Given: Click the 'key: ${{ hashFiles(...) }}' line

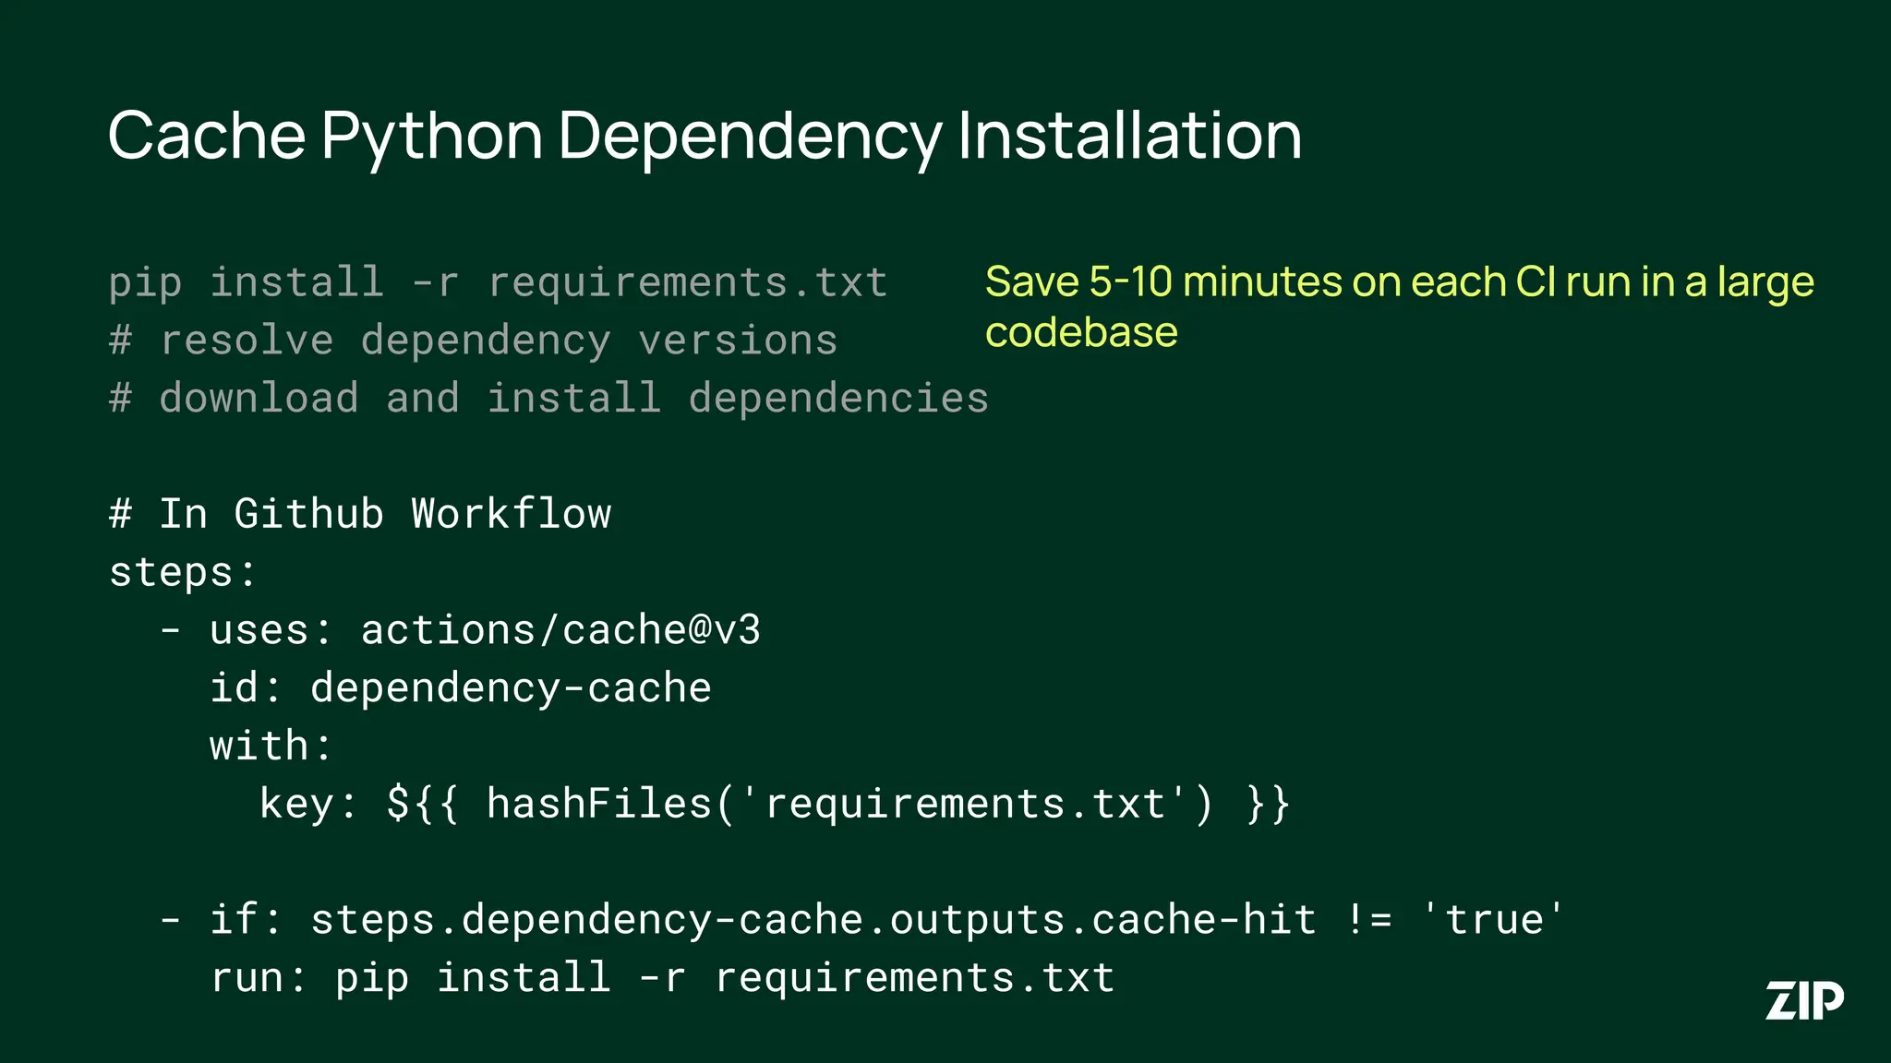Looking at the screenshot, I should click(775, 804).
